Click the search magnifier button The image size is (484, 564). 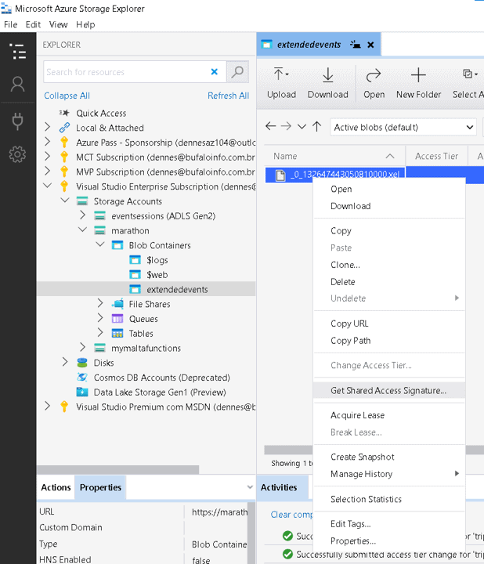[237, 72]
